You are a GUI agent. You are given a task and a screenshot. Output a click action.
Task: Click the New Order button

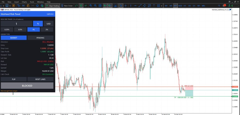pyautogui.click(x=67, y=6)
